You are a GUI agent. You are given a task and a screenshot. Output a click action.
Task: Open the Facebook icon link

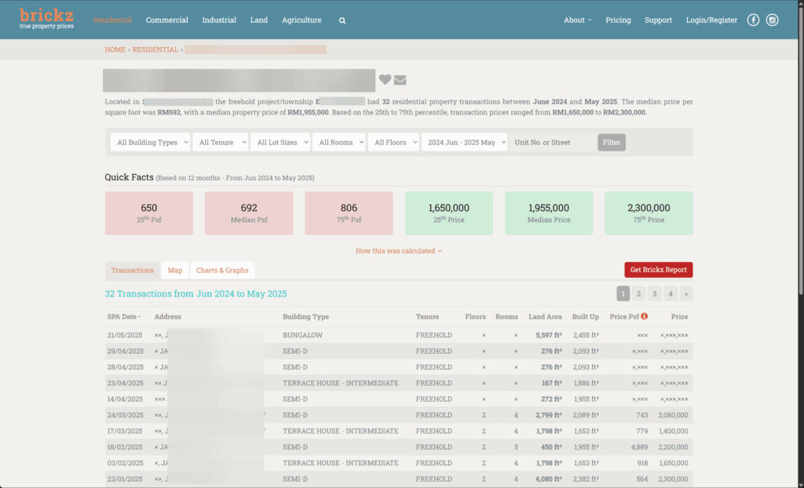point(753,20)
